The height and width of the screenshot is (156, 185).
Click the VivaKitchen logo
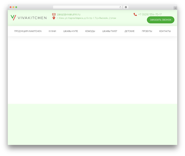[28, 18]
